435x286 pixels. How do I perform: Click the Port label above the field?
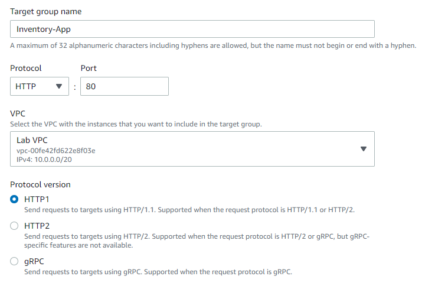tap(89, 69)
